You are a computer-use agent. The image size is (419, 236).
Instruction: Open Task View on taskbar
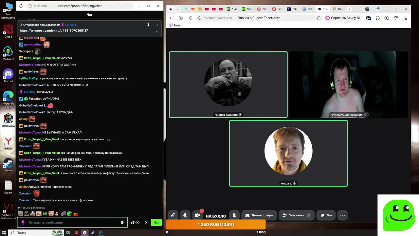click(68, 232)
